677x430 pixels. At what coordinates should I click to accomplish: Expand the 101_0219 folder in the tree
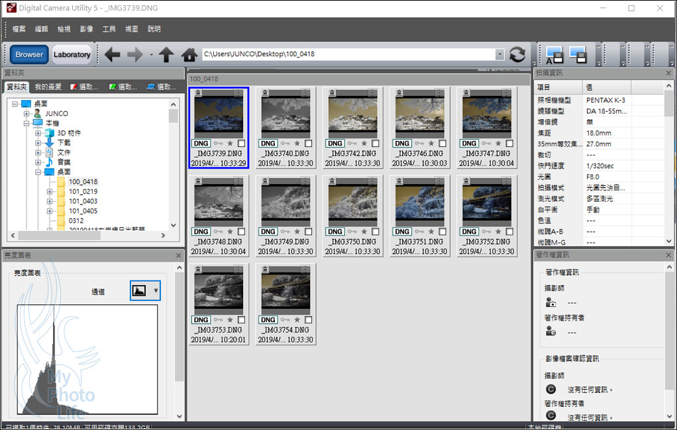[50, 192]
